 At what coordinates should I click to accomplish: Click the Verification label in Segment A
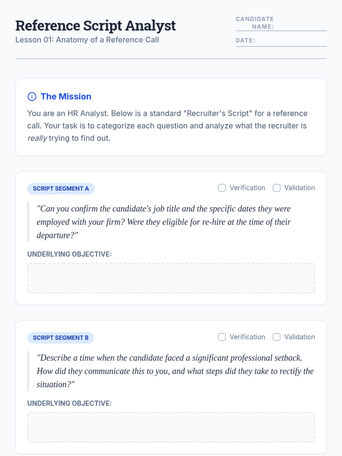pos(247,188)
